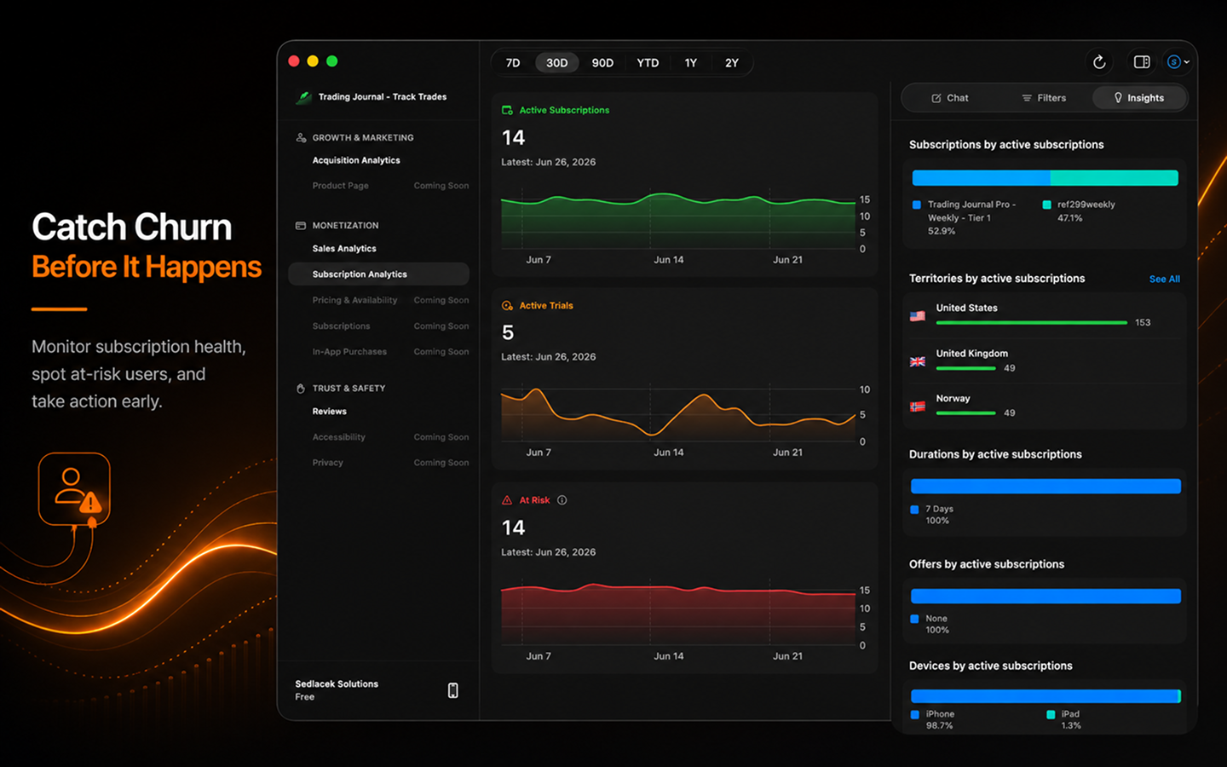
Task: Click the Trading Journal - Track Trades app title
Action: pyautogui.click(x=383, y=97)
